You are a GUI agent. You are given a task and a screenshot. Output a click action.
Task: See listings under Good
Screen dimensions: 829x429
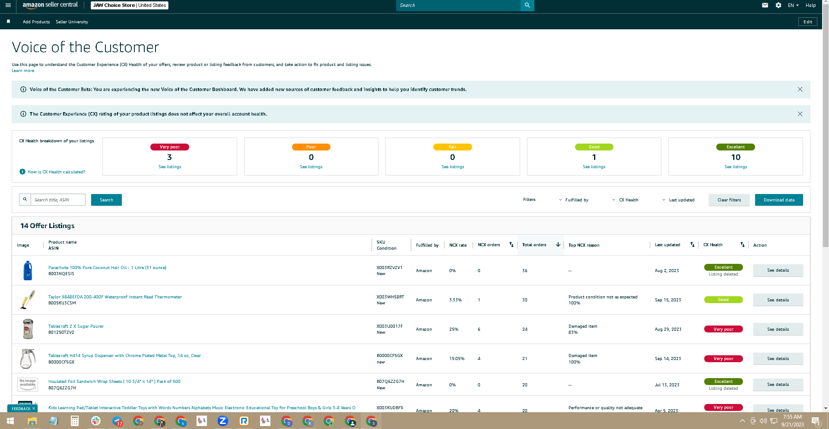(x=594, y=167)
